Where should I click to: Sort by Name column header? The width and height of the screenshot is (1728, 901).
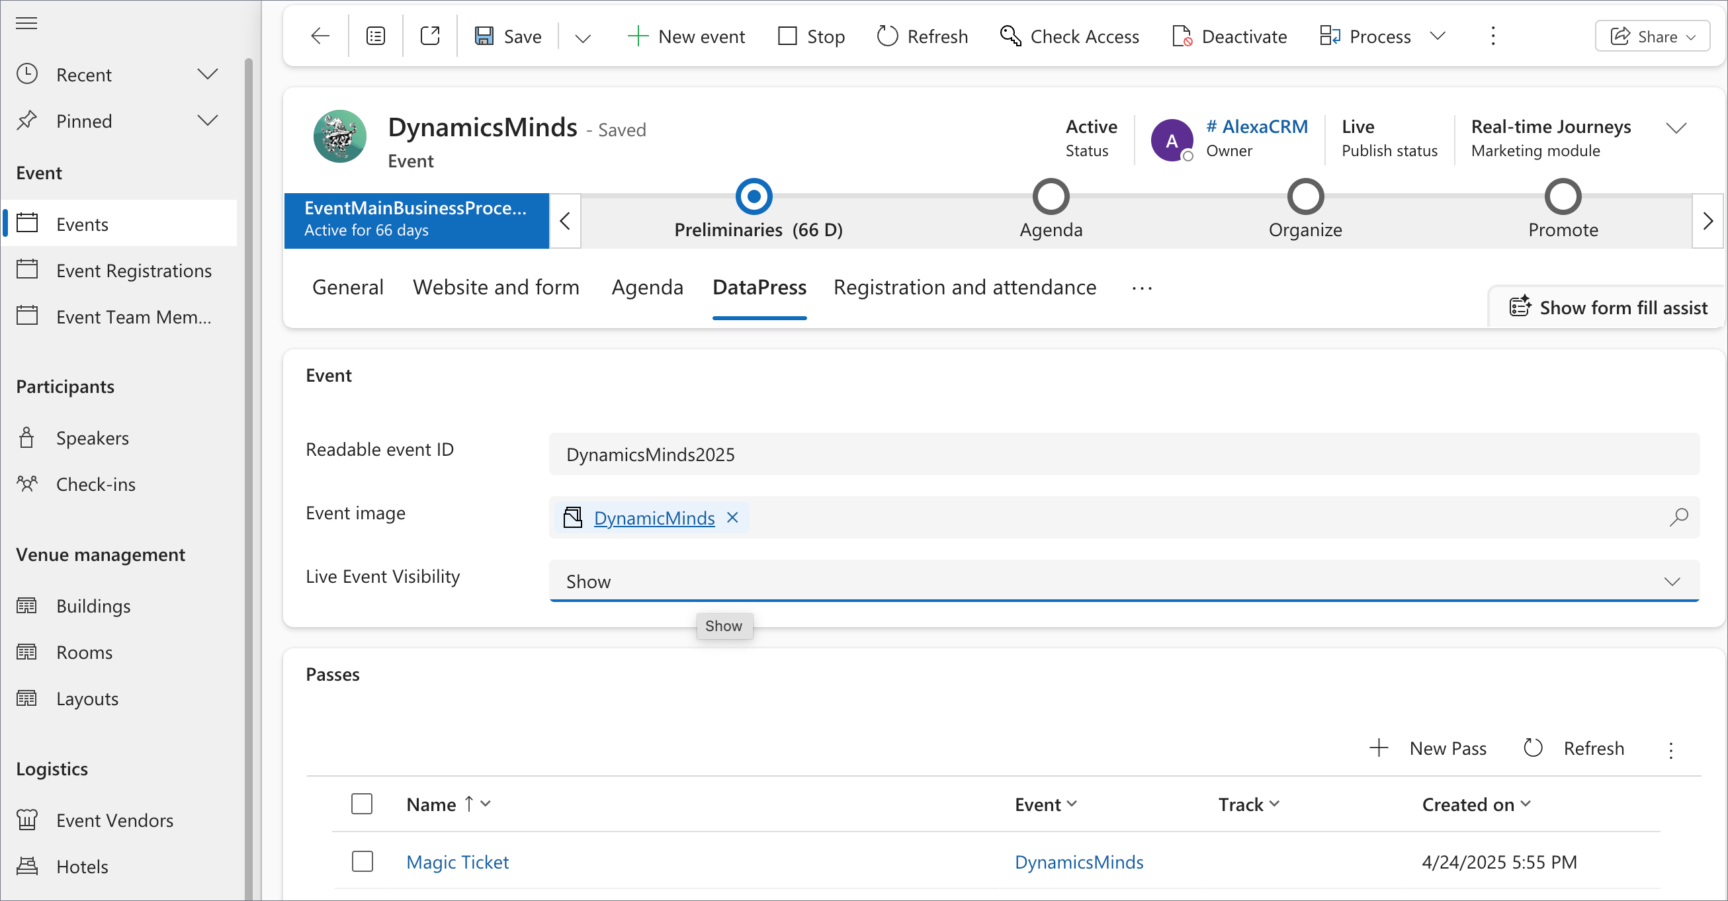coord(448,804)
